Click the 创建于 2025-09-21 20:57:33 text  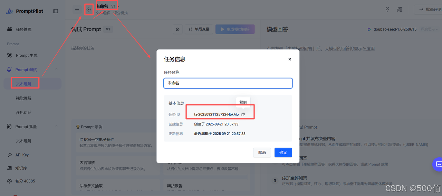coord(216,124)
